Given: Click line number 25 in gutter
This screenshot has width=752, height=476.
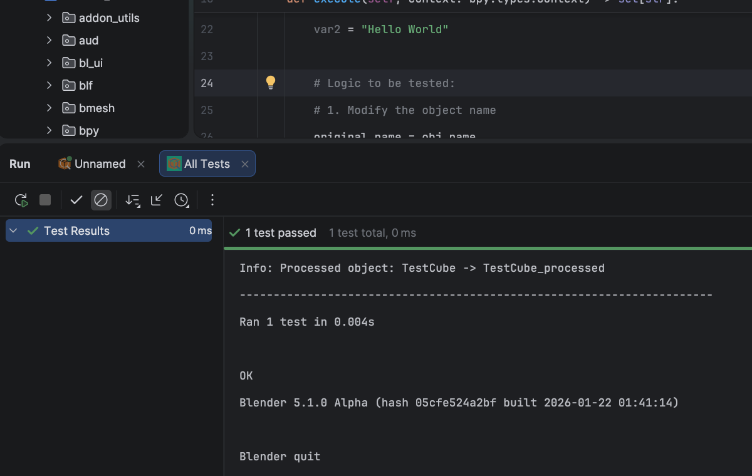Looking at the screenshot, I should click(x=207, y=110).
